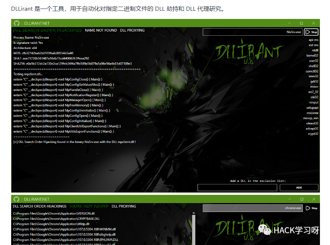Viewport: 330px width, 245px height.
Task: Select crypt32 in exclusion list
Action: tap(313, 134)
